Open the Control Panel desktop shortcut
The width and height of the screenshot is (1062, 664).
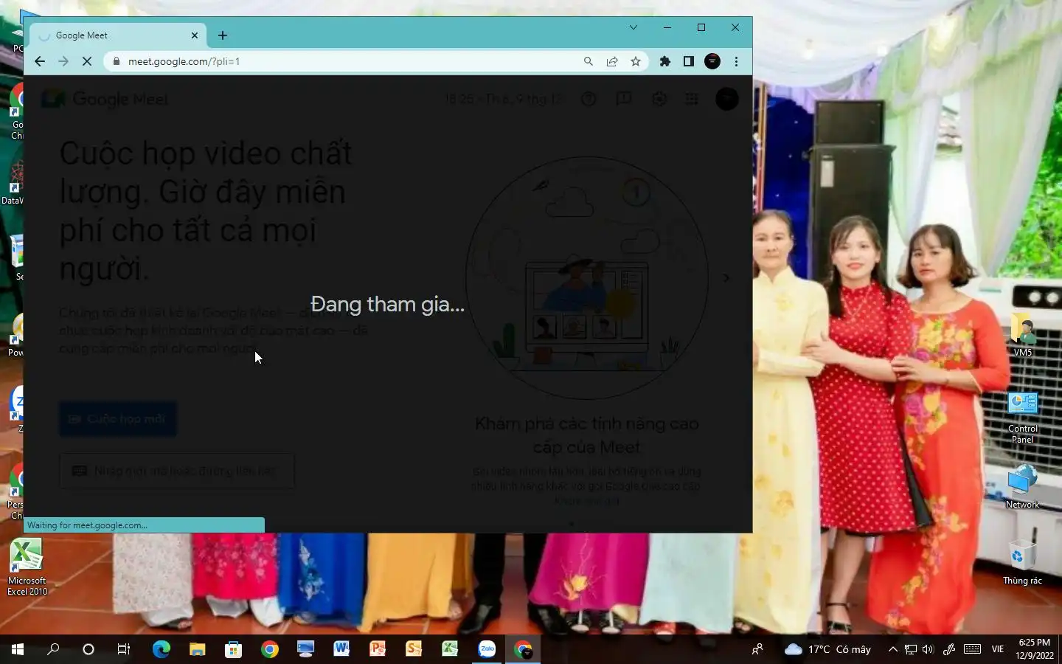click(1022, 417)
